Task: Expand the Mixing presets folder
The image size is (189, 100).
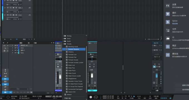Action: click(x=63, y=36)
